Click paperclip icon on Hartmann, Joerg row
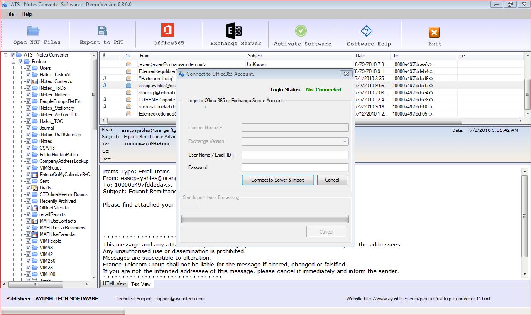Viewport: 531px width, 315px height. 104,78
